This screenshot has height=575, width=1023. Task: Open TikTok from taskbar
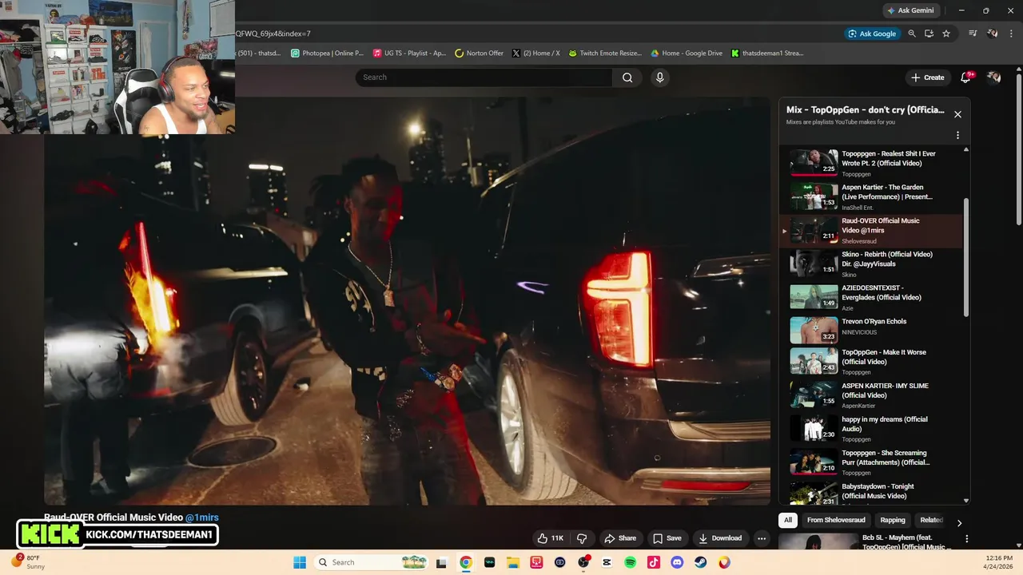click(654, 562)
